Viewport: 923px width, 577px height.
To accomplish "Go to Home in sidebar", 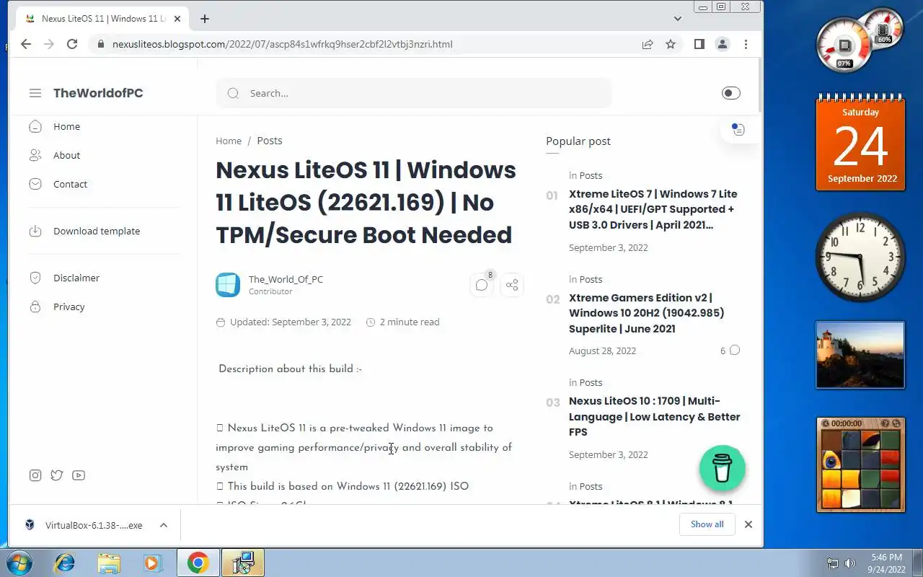I will (x=66, y=126).
